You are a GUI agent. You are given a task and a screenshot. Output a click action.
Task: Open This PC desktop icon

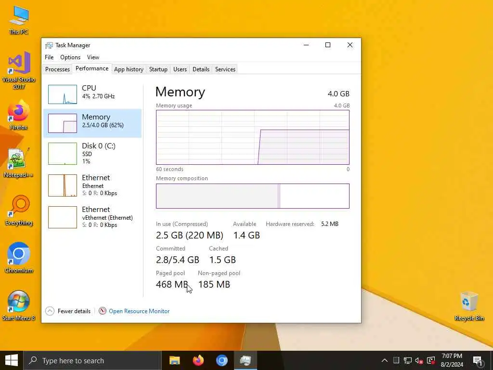click(x=19, y=20)
